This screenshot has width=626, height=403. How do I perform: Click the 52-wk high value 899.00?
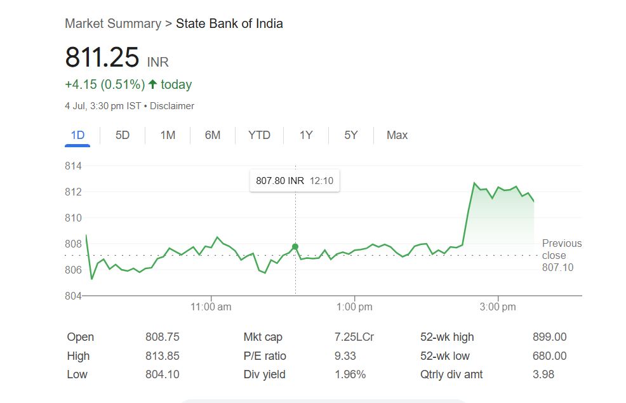tap(549, 337)
